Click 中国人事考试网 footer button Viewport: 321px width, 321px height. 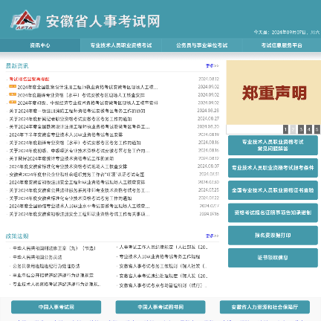click(56, 307)
